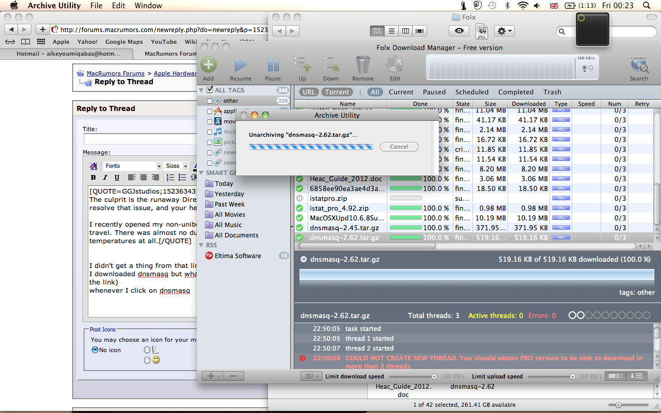Click Folx Add download icon
The height and width of the screenshot is (413, 661).
point(208,65)
